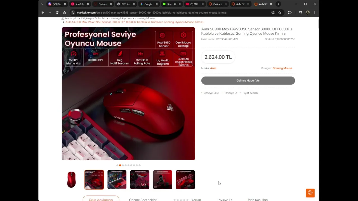Go forward with the browser forward arrow
Screen dimensions: 358x201
click(50, 13)
